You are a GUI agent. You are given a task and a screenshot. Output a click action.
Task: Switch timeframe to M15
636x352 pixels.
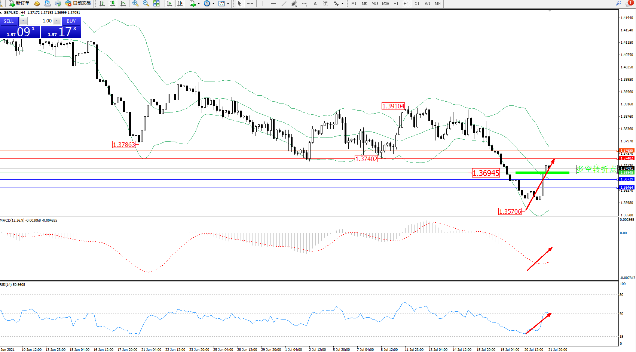[374, 3]
